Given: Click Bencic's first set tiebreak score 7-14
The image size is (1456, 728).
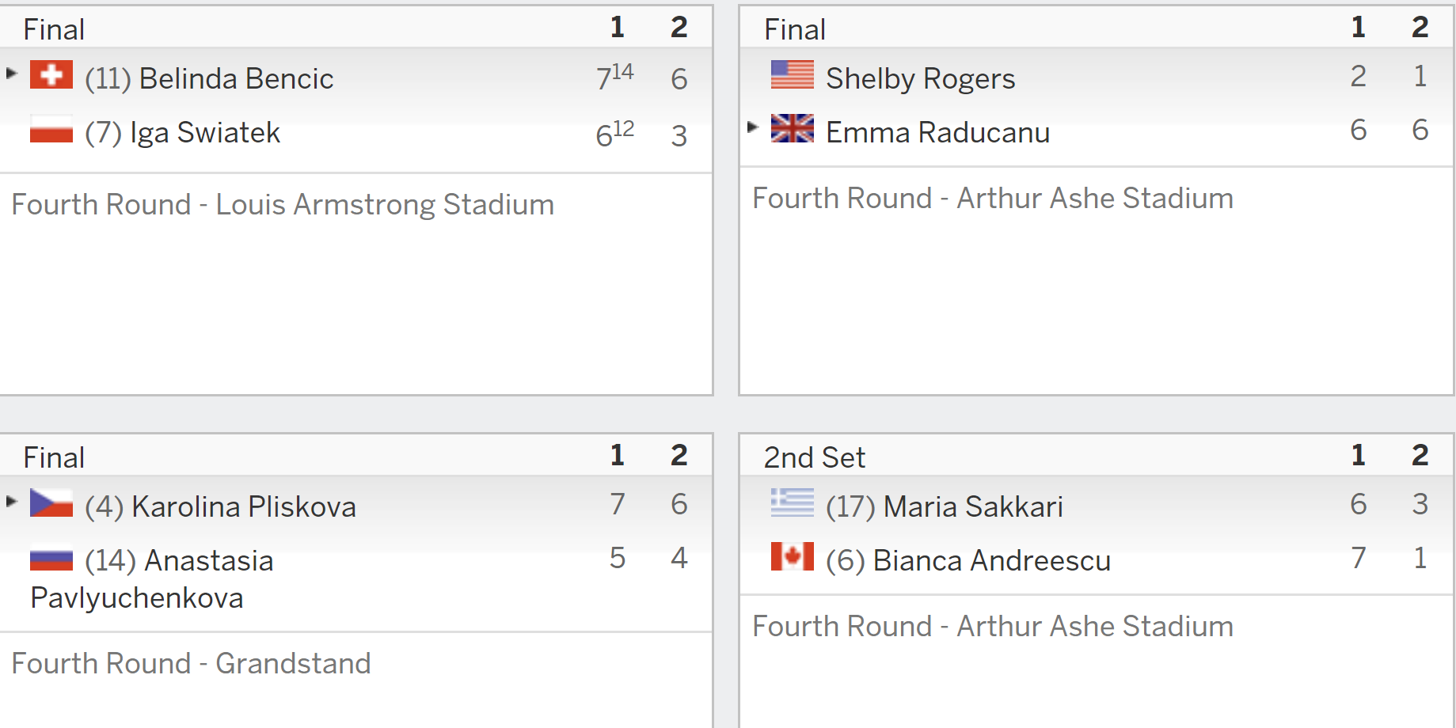Looking at the screenshot, I should coord(615,77).
